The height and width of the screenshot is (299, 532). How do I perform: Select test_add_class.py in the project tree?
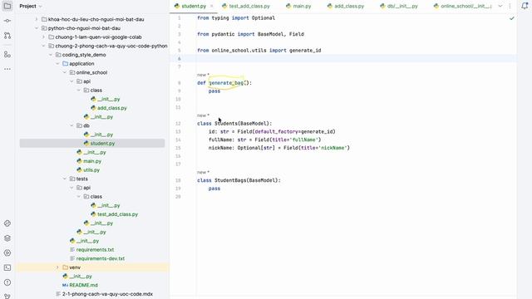118,214
